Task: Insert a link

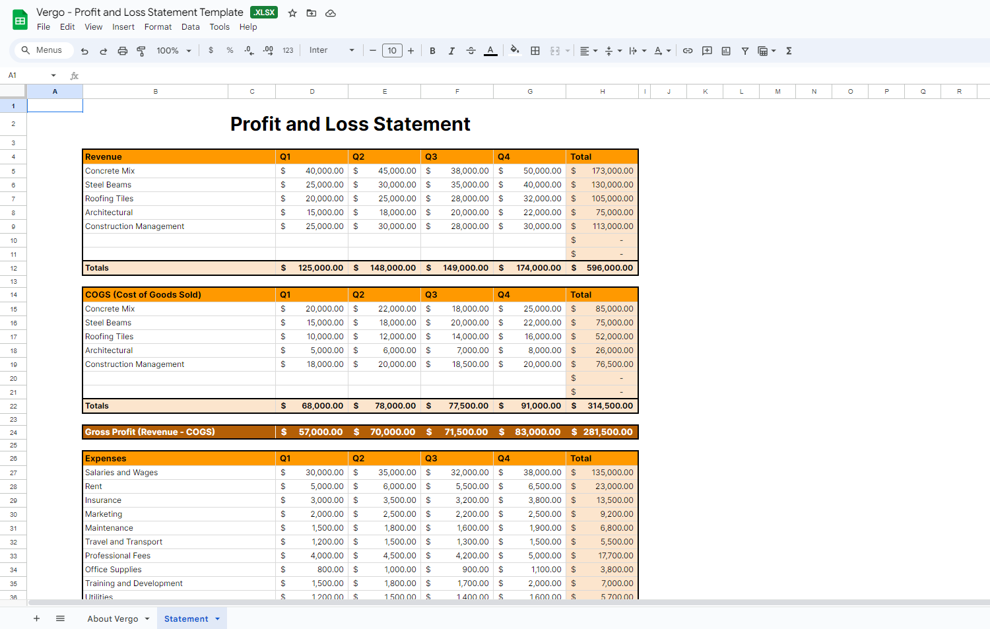Action: coord(688,51)
